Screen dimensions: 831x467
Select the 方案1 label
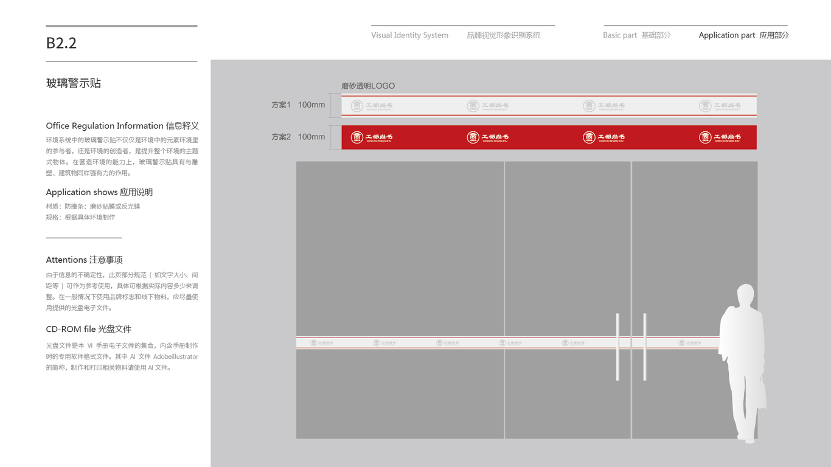click(281, 105)
